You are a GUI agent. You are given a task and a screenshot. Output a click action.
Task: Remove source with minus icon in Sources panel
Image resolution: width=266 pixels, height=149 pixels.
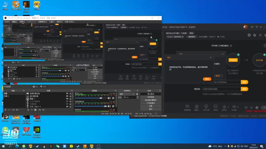click(x=32, y=110)
